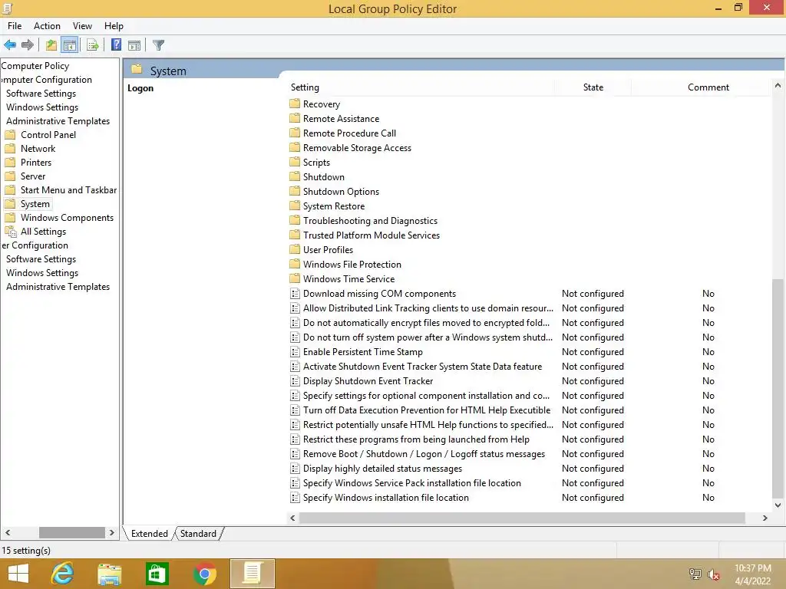Viewport: 786px width, 589px height.
Task: Toggle Show/Hide Action Pane toolbar icon
Action: [x=134, y=45]
